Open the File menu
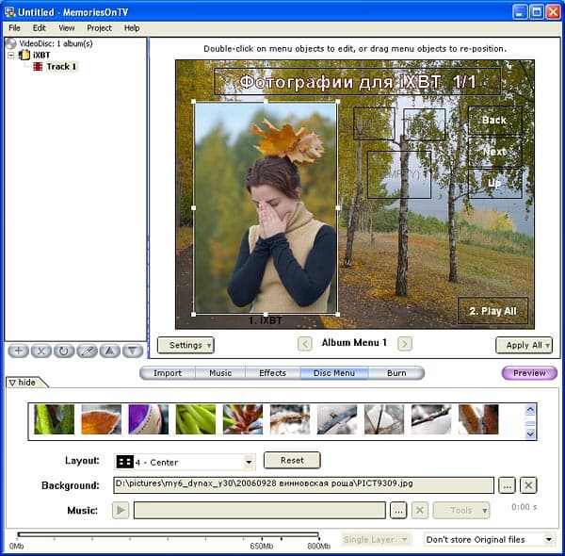Image resolution: width=565 pixels, height=556 pixels. [14, 27]
